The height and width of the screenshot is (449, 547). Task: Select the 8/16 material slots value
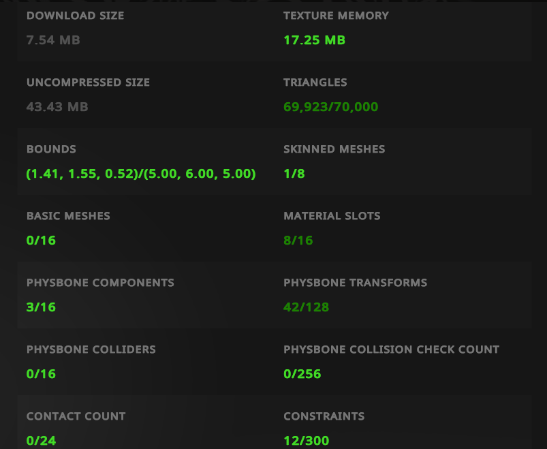tap(298, 241)
